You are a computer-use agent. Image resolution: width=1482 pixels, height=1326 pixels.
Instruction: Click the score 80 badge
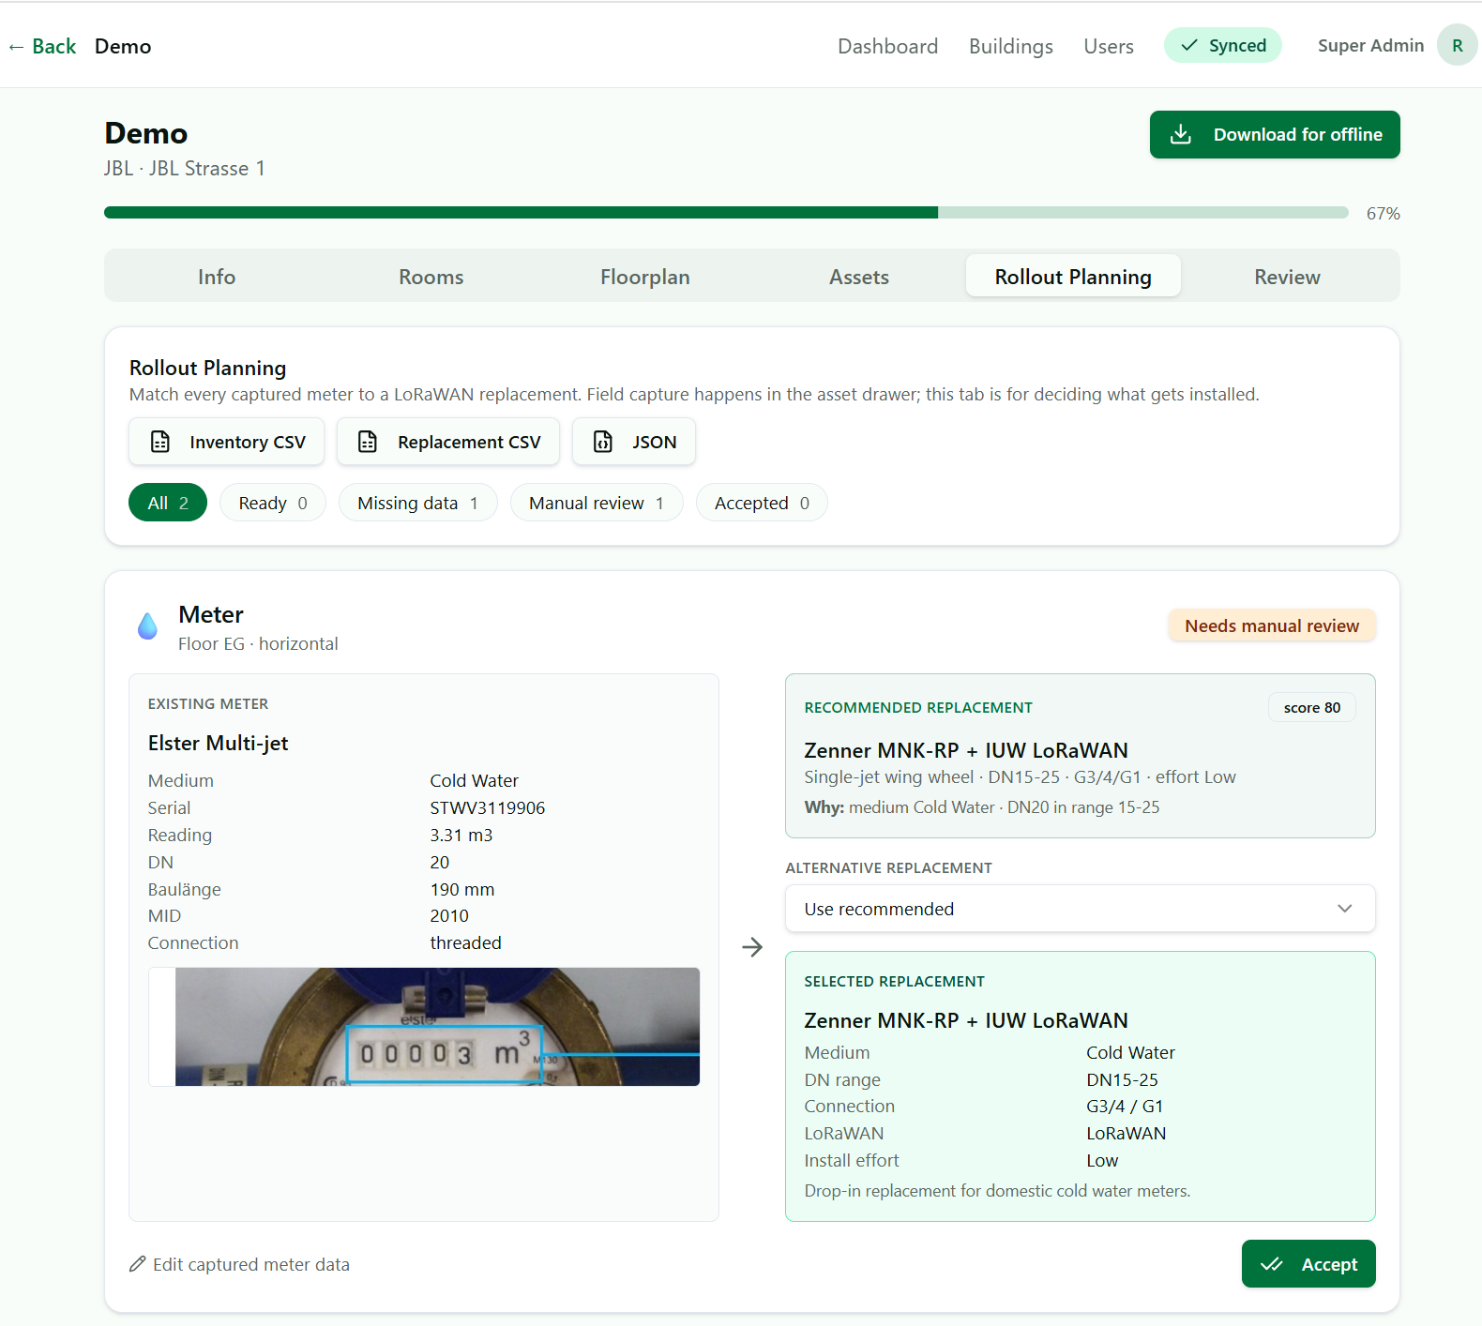pyautogui.click(x=1312, y=707)
